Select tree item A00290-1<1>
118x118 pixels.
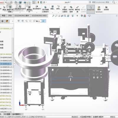[6, 109]
